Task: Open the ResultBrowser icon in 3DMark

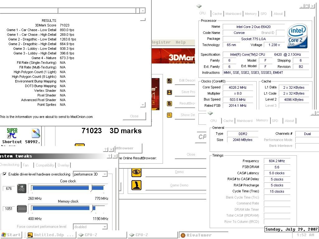Action: pos(169,104)
